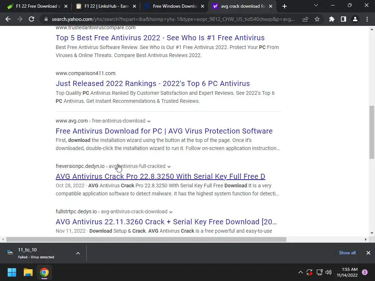Click the scroll up arrow of the page
375x281 pixels.
tap(372, 29)
